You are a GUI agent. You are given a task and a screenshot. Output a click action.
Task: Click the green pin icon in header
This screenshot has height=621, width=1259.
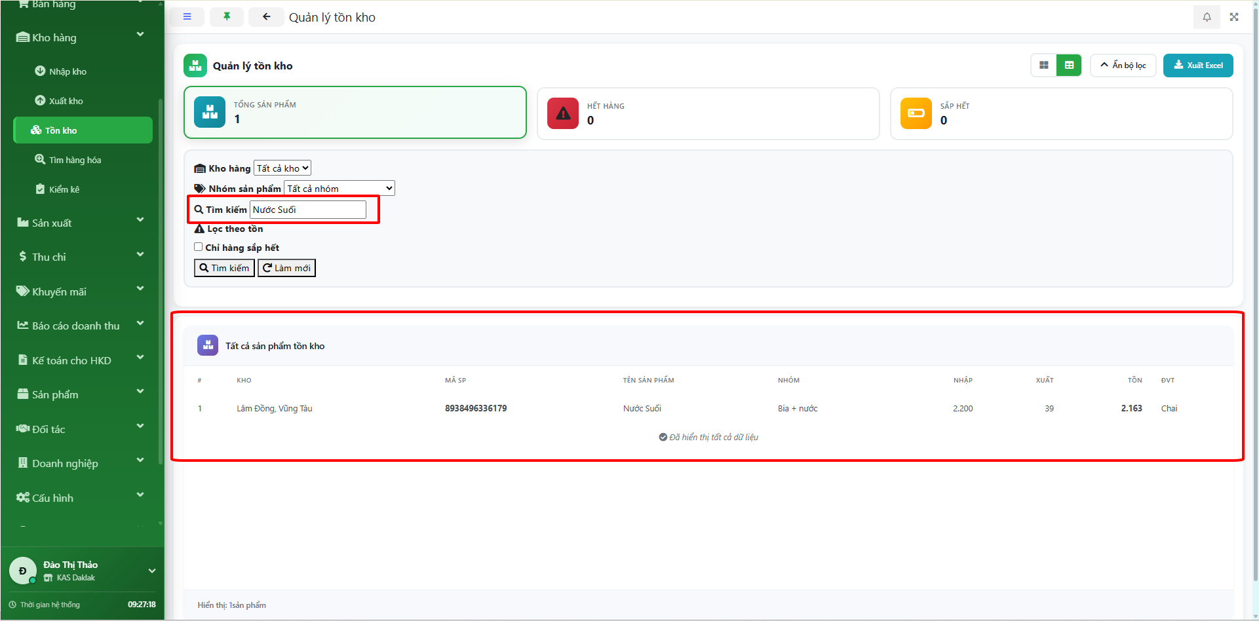click(x=227, y=17)
